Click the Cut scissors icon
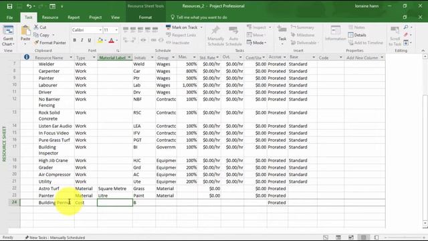Image resolution: width=428 pixels, height=241 pixels. [x=36, y=27]
